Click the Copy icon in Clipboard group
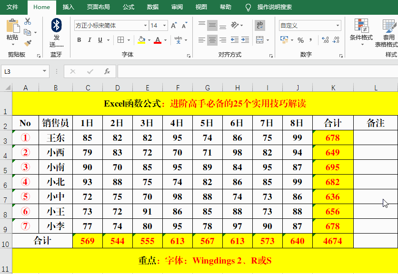The width and height of the screenshot is (398, 274). [27, 31]
